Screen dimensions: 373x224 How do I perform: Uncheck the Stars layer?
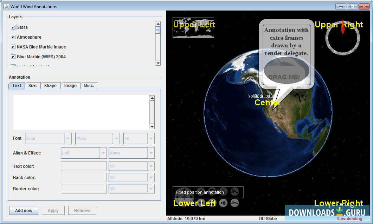(x=13, y=27)
